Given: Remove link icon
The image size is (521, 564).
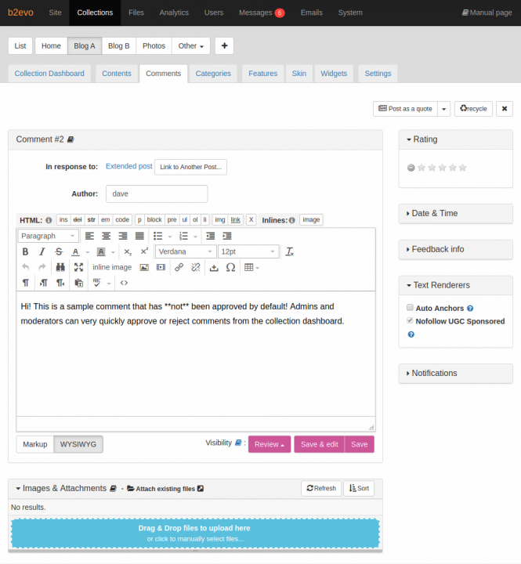Looking at the screenshot, I should coord(196,267).
